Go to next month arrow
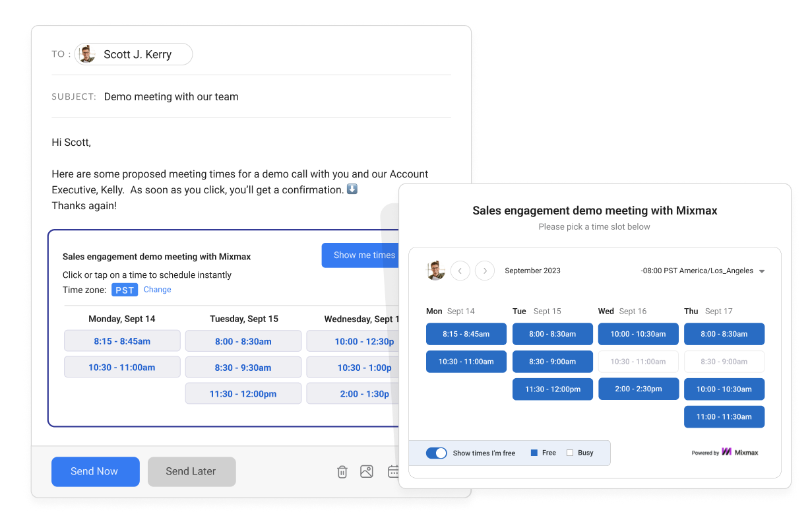 (x=485, y=271)
